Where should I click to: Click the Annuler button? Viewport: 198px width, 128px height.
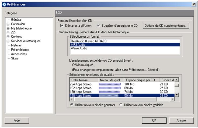(x=182, y=120)
